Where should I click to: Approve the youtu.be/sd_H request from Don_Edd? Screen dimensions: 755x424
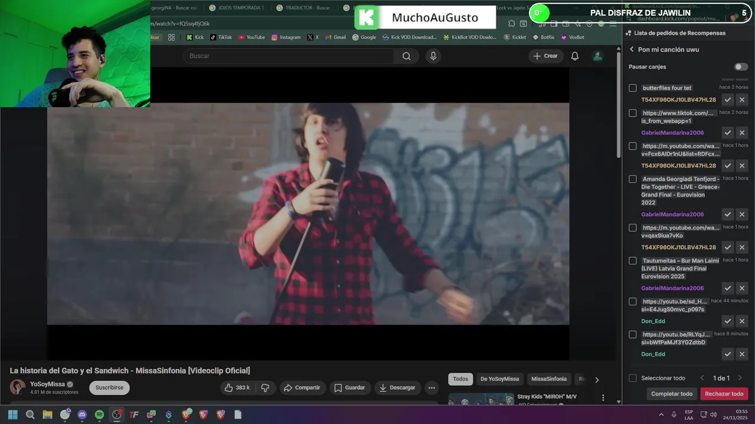[x=728, y=321]
